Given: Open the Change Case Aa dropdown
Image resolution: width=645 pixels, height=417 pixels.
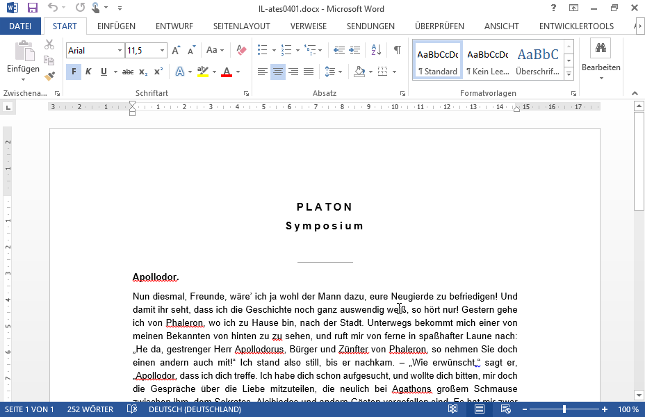Looking at the screenshot, I should [215, 50].
